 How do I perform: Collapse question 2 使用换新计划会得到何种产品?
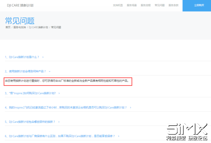[x=25, y=71]
